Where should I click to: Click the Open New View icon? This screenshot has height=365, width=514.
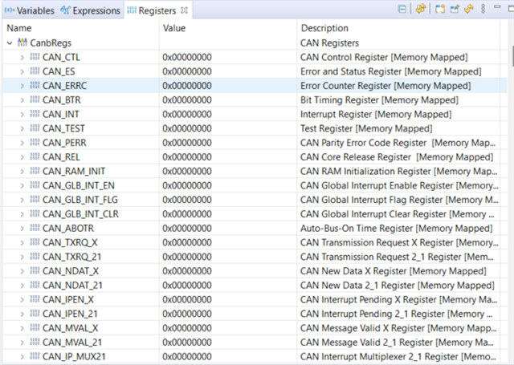point(439,10)
